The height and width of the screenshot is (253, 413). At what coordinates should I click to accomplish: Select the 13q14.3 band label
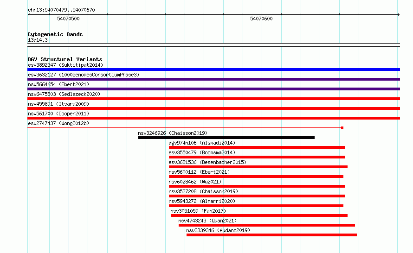(38, 40)
